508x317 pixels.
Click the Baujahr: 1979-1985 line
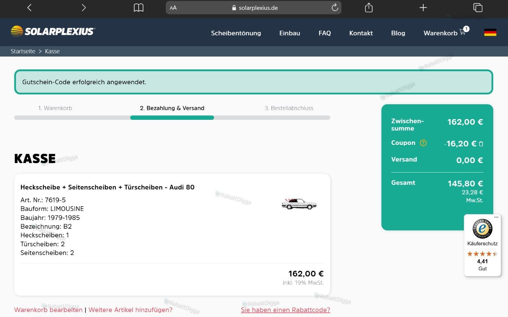click(50, 218)
